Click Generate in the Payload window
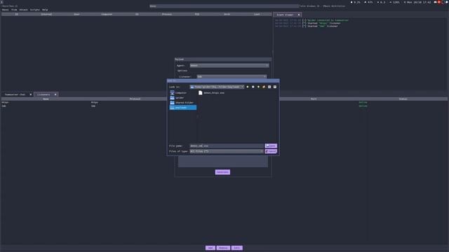Image resolution: width=449 pixels, height=252 pixels. (x=222, y=172)
